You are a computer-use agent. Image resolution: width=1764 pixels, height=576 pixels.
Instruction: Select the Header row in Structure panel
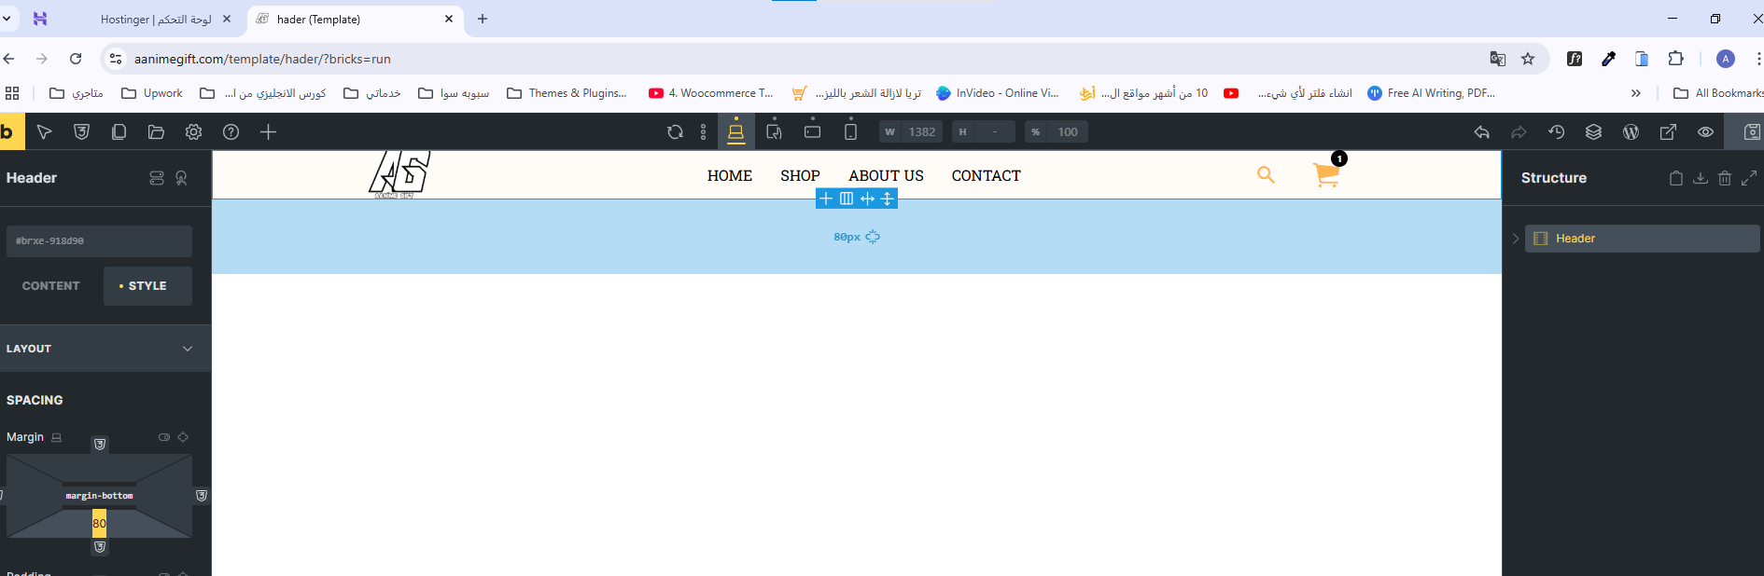click(1642, 239)
